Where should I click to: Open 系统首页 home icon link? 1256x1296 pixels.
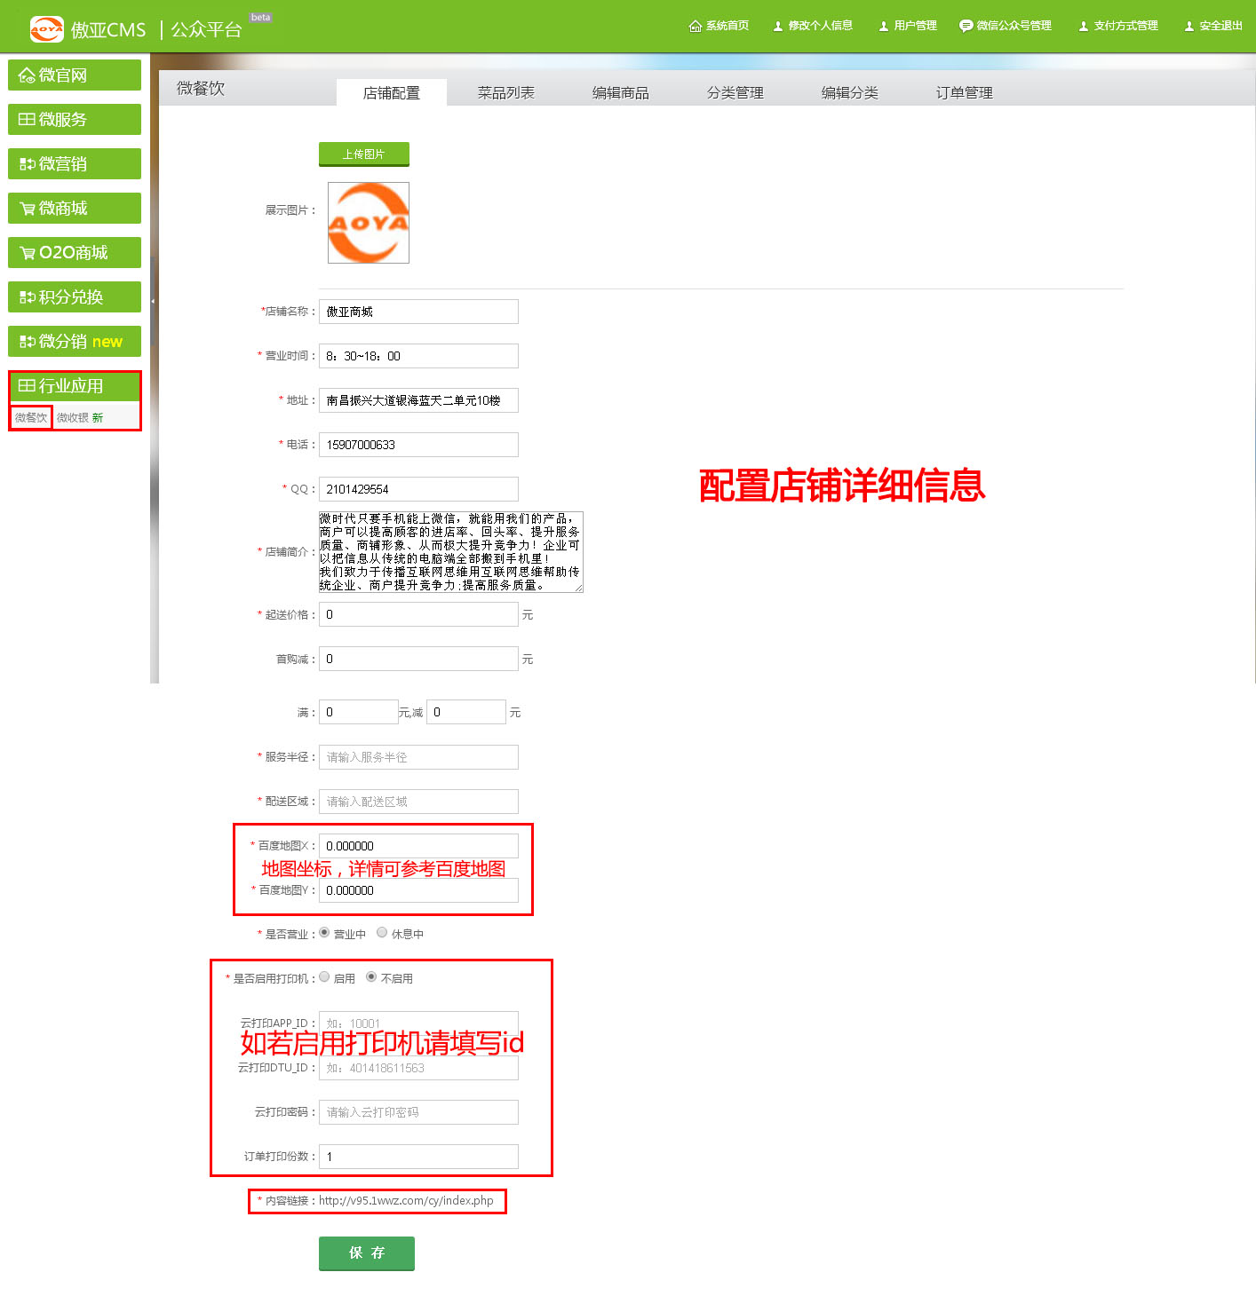coord(696,26)
